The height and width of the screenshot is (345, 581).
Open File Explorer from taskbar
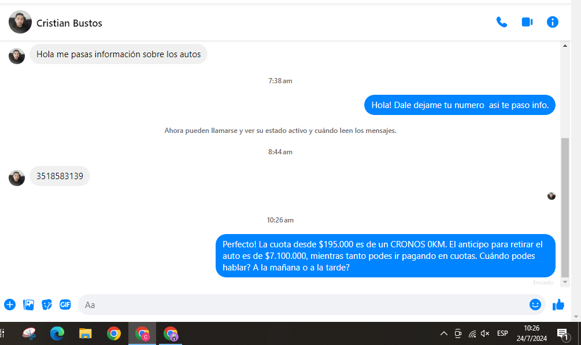(85, 333)
